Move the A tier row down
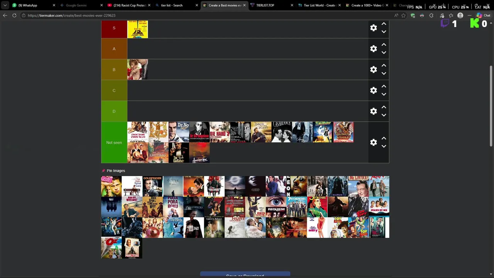The height and width of the screenshot is (278, 494). pos(384,53)
